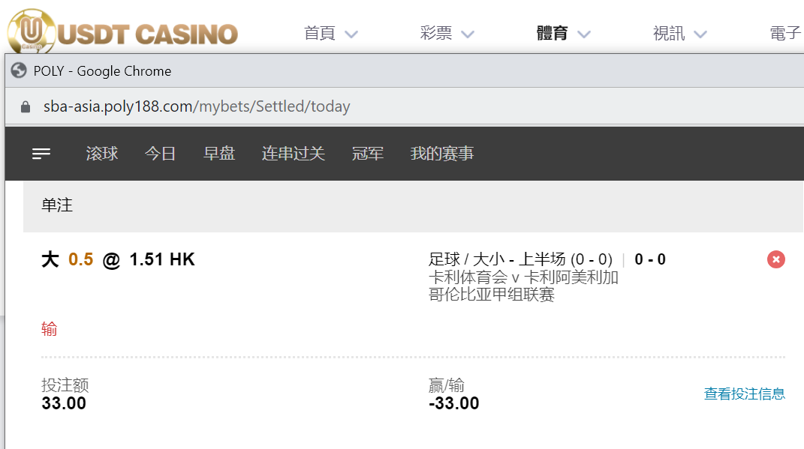Click the red X icon on bet
Screen dimensions: 804x449
pyautogui.click(x=775, y=259)
